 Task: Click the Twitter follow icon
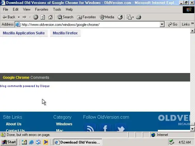point(121,128)
